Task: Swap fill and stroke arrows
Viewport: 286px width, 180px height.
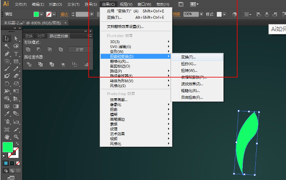Action: pyautogui.click(x=17, y=144)
